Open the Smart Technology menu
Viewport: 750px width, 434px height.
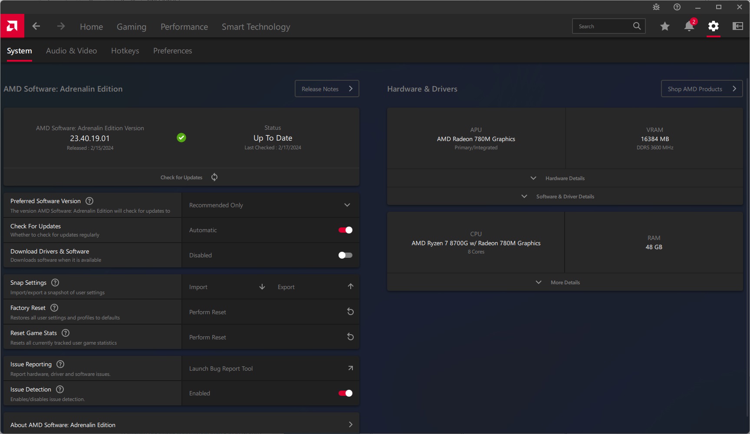tap(256, 26)
